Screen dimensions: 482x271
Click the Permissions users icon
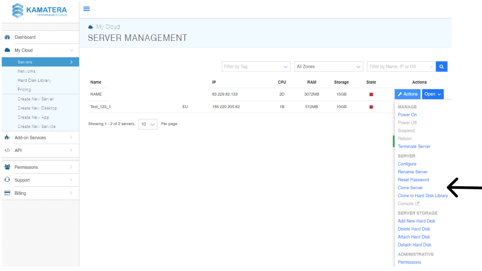click(7, 167)
